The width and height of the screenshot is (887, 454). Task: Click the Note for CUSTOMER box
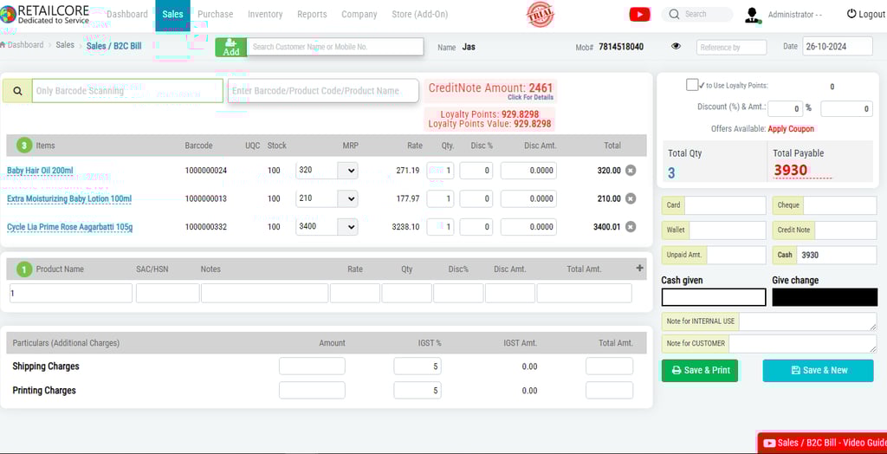(803, 344)
